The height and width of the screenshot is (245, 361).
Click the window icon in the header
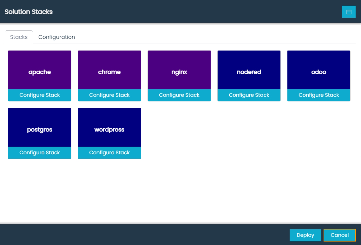point(349,12)
